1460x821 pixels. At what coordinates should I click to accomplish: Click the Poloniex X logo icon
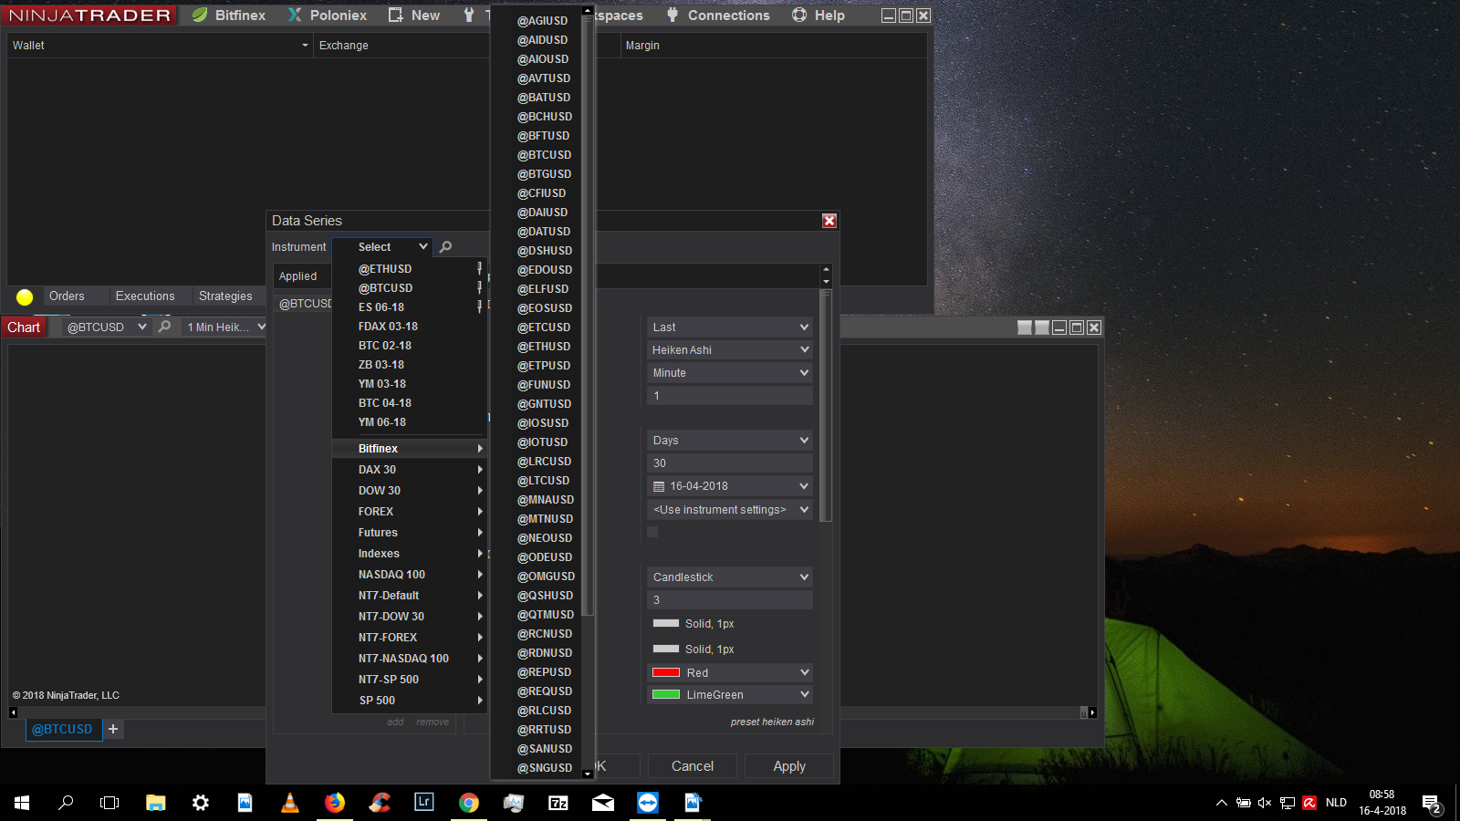pos(295,15)
